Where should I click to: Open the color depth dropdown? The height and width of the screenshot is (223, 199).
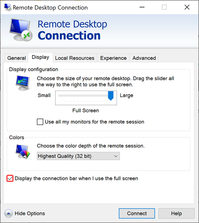tap(78, 156)
